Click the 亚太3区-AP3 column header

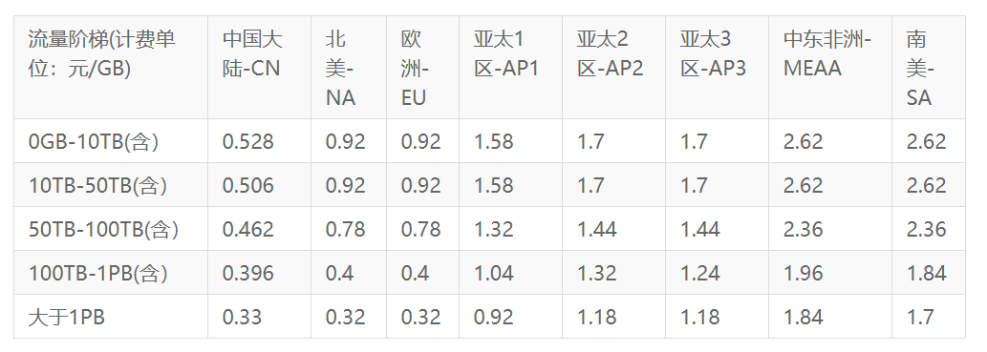click(x=717, y=68)
